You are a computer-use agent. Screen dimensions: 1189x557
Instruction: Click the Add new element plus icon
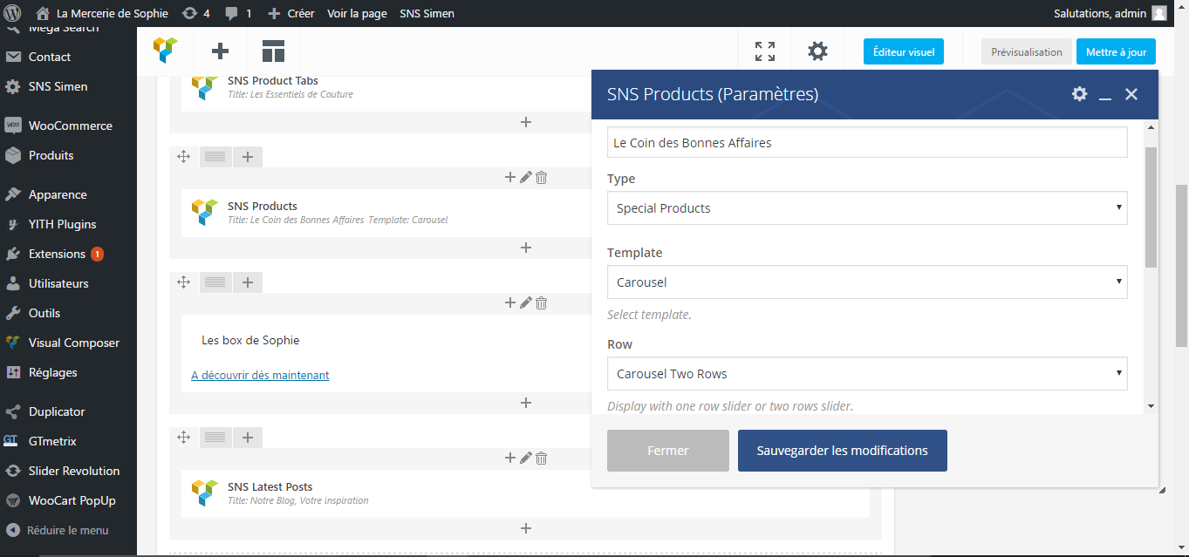click(x=221, y=51)
